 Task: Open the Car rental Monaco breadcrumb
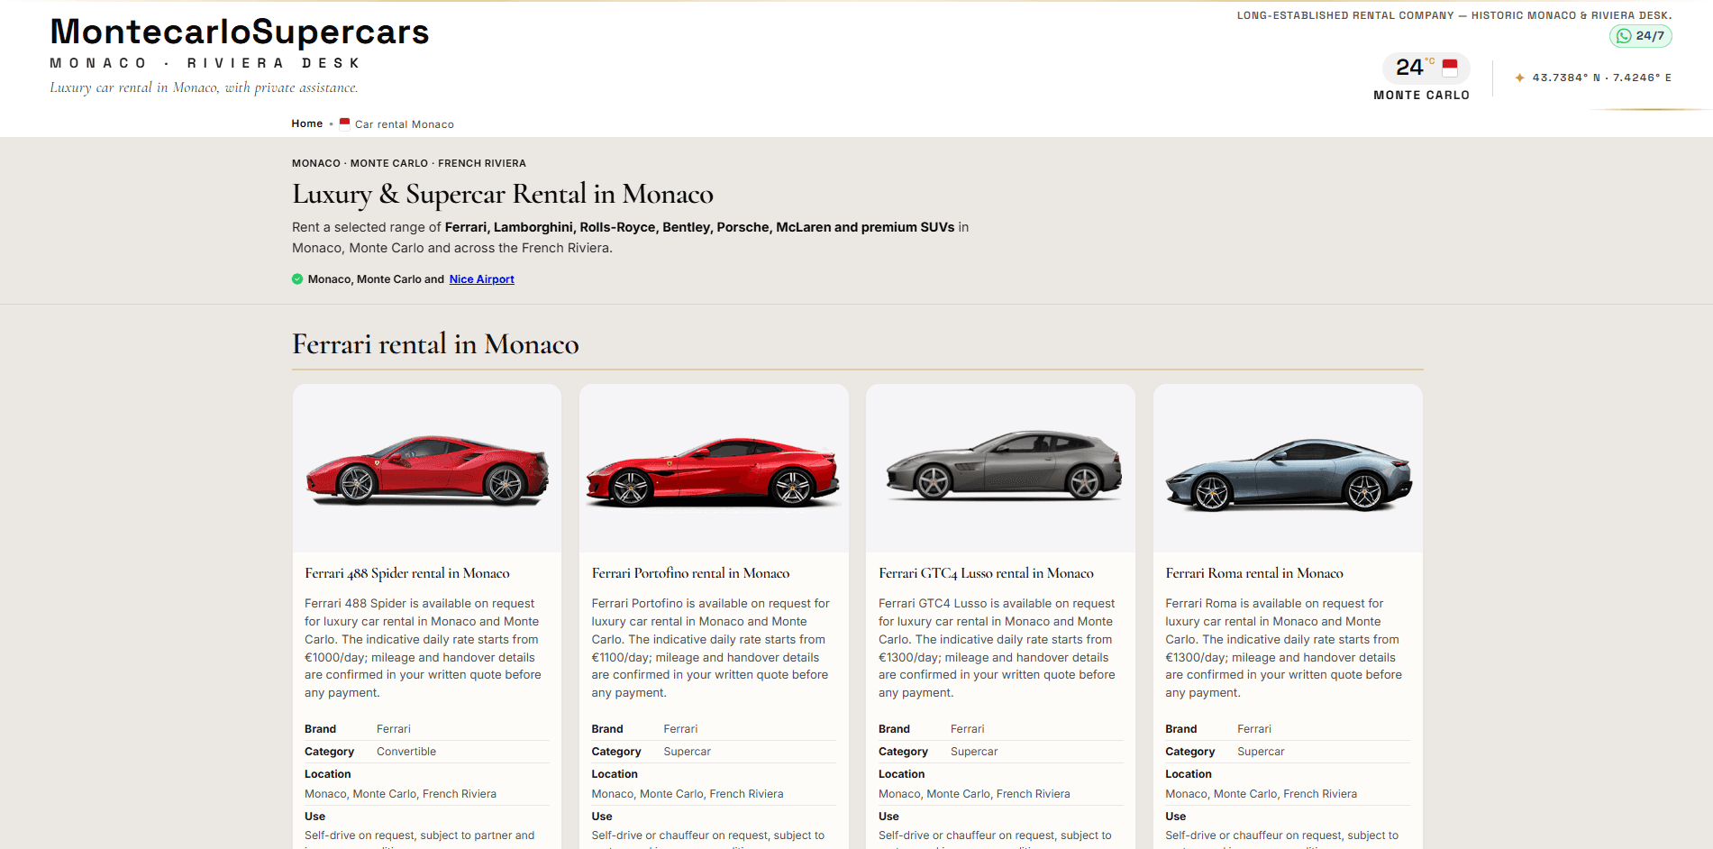(x=405, y=124)
